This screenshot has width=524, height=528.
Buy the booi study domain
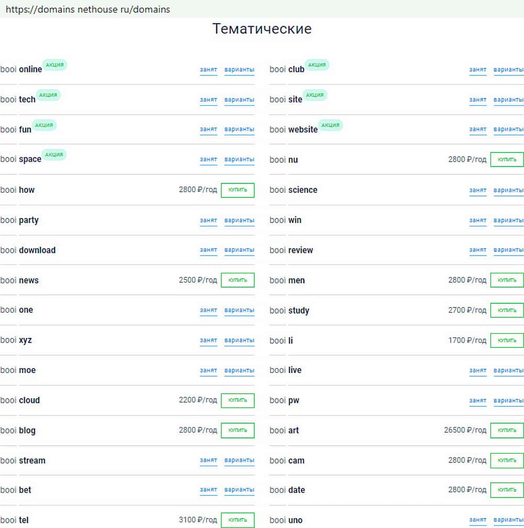point(507,310)
